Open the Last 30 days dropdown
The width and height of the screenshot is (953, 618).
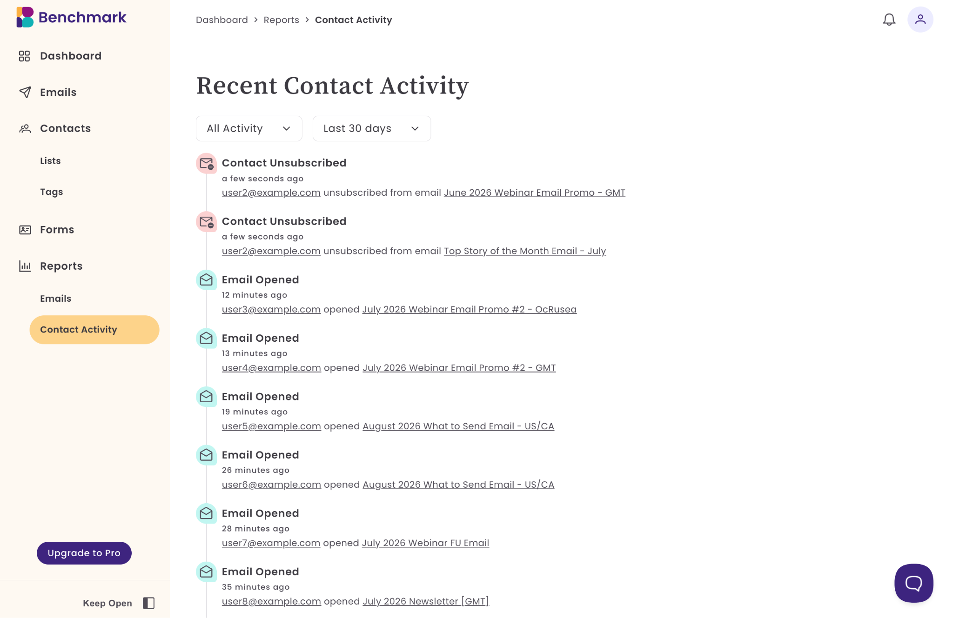pos(371,128)
